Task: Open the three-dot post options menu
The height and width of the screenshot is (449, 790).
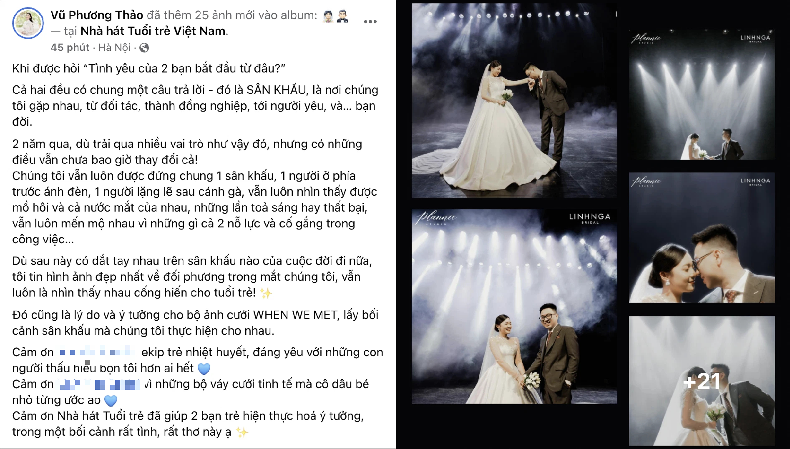Action: [370, 22]
